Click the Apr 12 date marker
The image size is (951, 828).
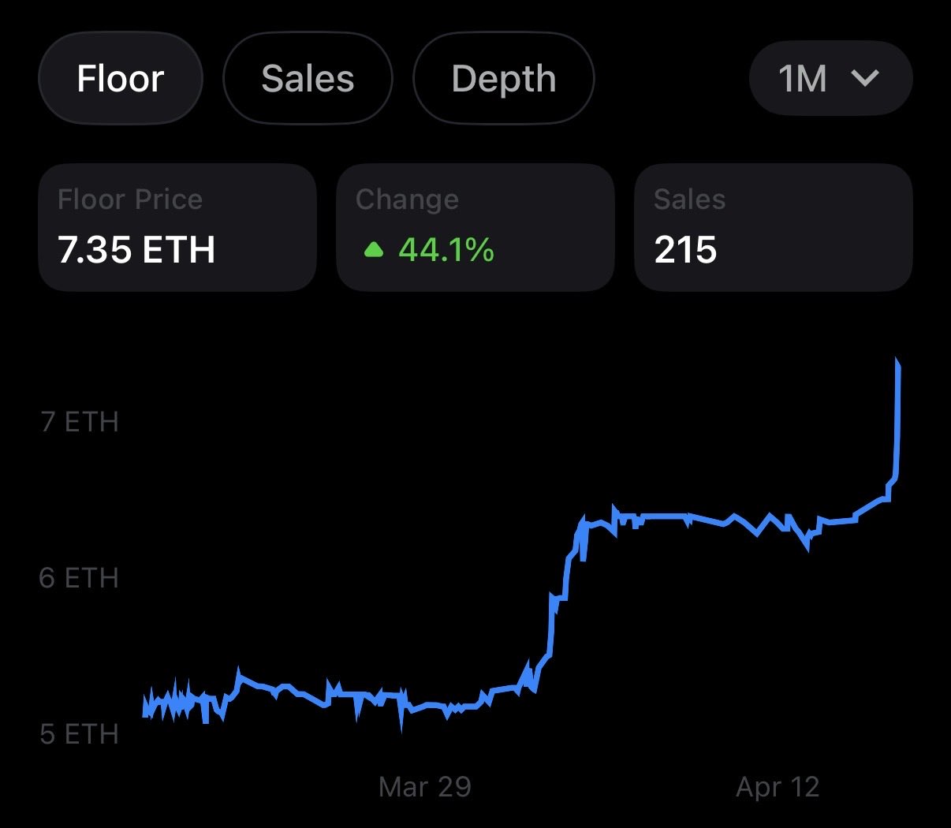pos(778,786)
